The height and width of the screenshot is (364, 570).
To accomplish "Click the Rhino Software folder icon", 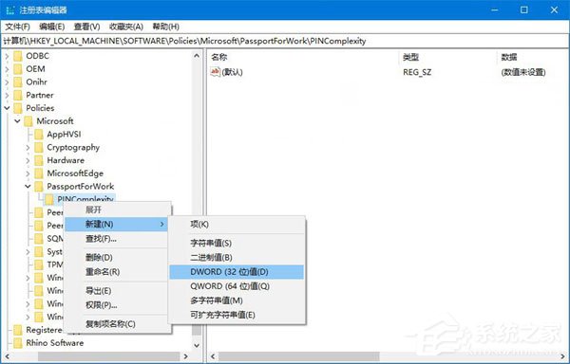I will click(18, 343).
